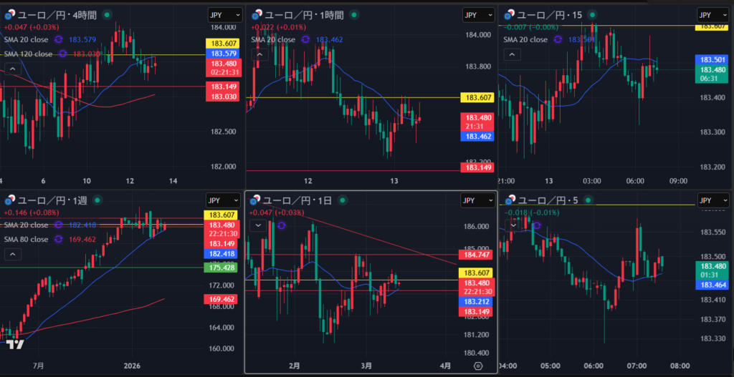The image size is (734, 377).
Task: Click the market status dot on the 4-hour chart
Action: coord(107,15)
